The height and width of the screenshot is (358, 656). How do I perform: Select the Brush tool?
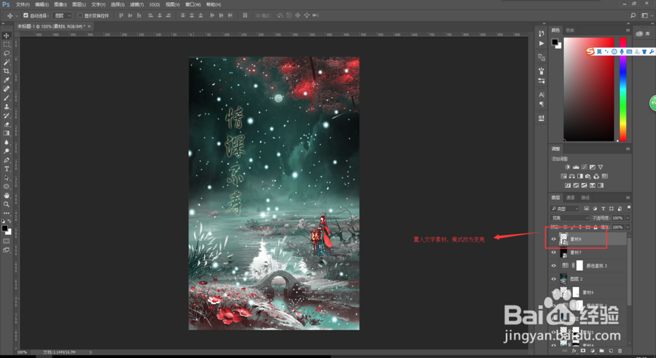click(x=7, y=98)
